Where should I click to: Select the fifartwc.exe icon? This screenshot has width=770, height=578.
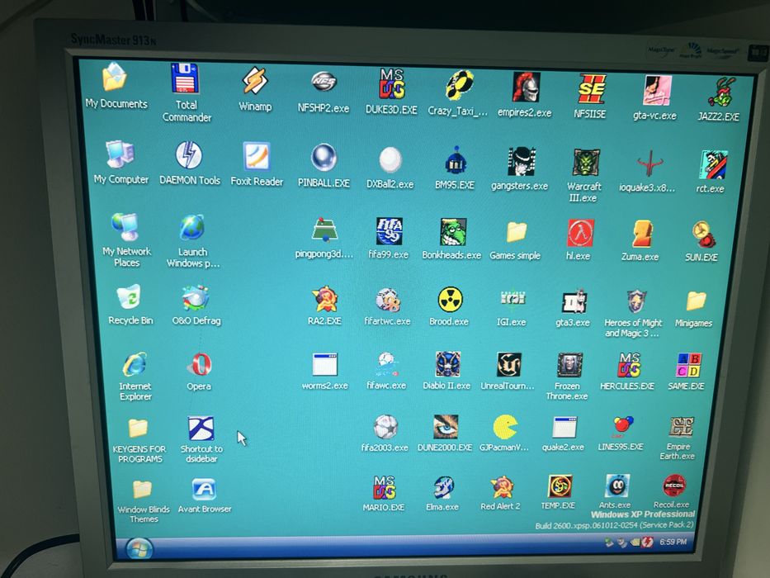tap(389, 300)
